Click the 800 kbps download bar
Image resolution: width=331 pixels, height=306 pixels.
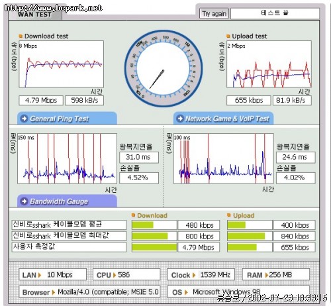[x=150, y=236]
